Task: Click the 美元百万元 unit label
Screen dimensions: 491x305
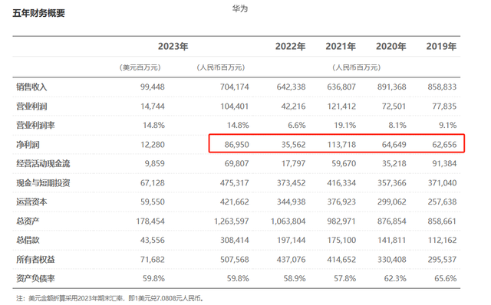Action: [140, 67]
